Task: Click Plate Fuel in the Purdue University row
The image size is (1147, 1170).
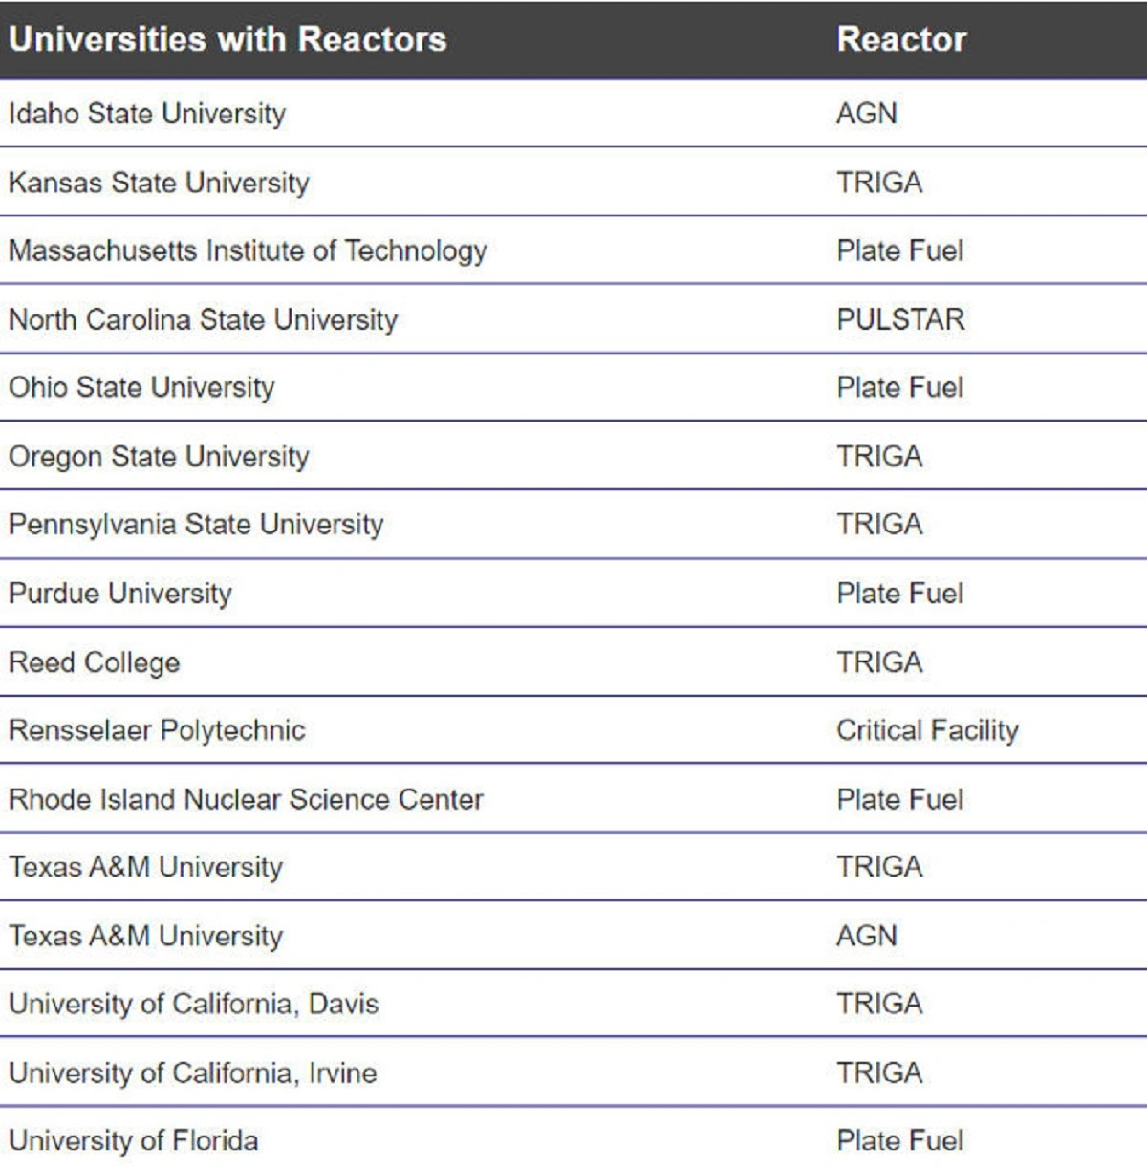Action: (899, 593)
